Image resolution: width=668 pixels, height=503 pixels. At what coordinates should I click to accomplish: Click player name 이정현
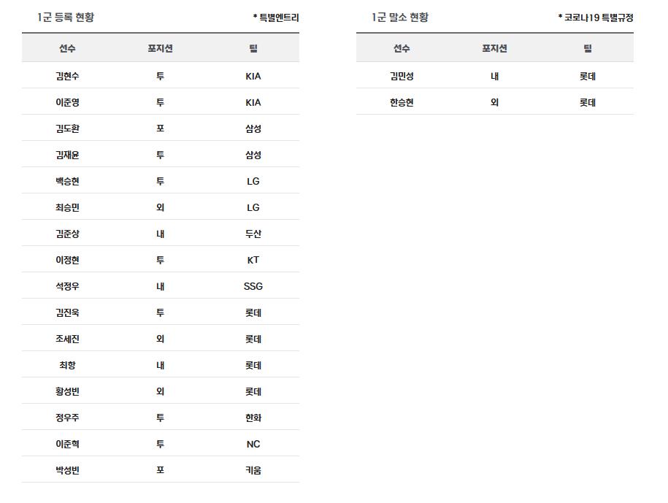coord(67,260)
